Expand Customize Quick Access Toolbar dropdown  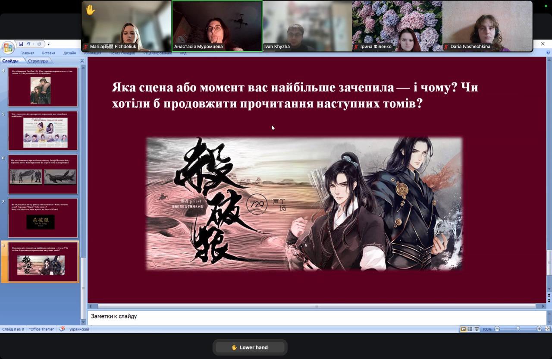coord(48,44)
